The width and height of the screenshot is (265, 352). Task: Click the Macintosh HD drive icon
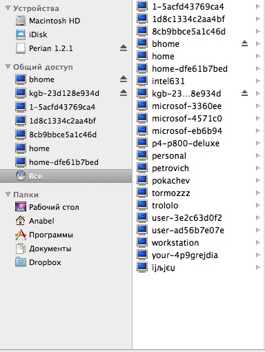click(21, 21)
